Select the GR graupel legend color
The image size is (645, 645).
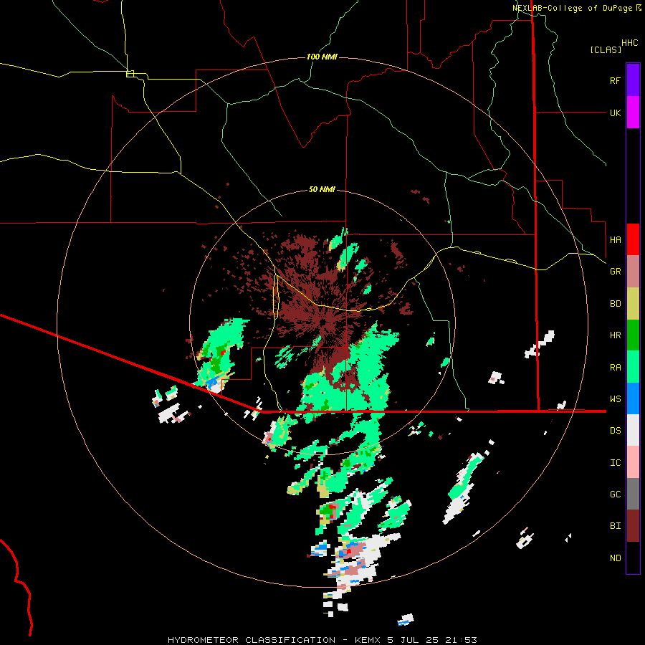pyautogui.click(x=633, y=272)
